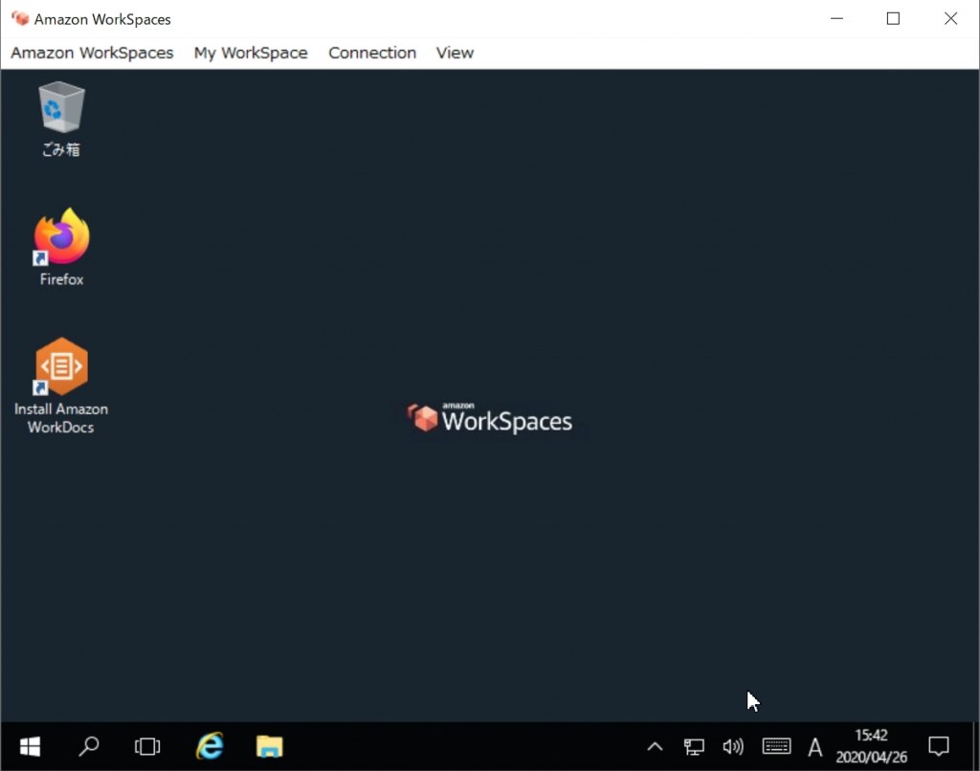Click the touch keyboard tray icon
Screen dimensions: 980x771
pyautogui.click(x=776, y=747)
